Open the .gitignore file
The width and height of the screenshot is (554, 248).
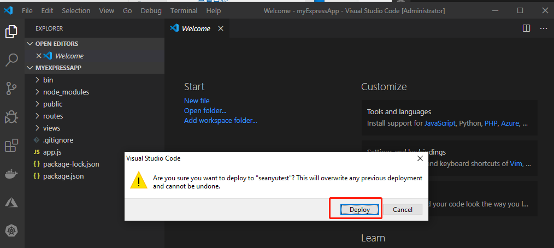[95, 140]
